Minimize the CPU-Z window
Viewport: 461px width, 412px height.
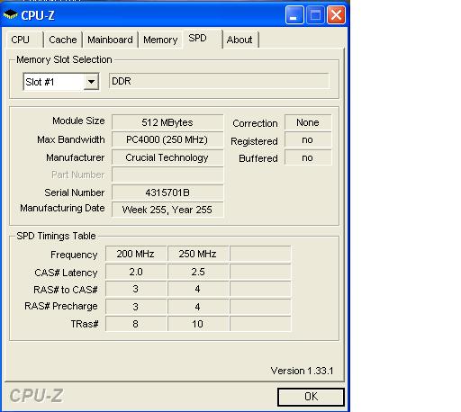pos(294,14)
